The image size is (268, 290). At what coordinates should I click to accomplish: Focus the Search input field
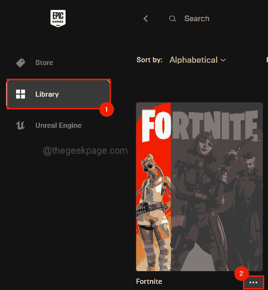point(197,19)
